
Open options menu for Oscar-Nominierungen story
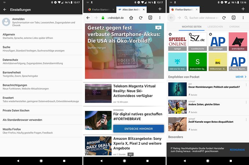(x=246, y=85)
